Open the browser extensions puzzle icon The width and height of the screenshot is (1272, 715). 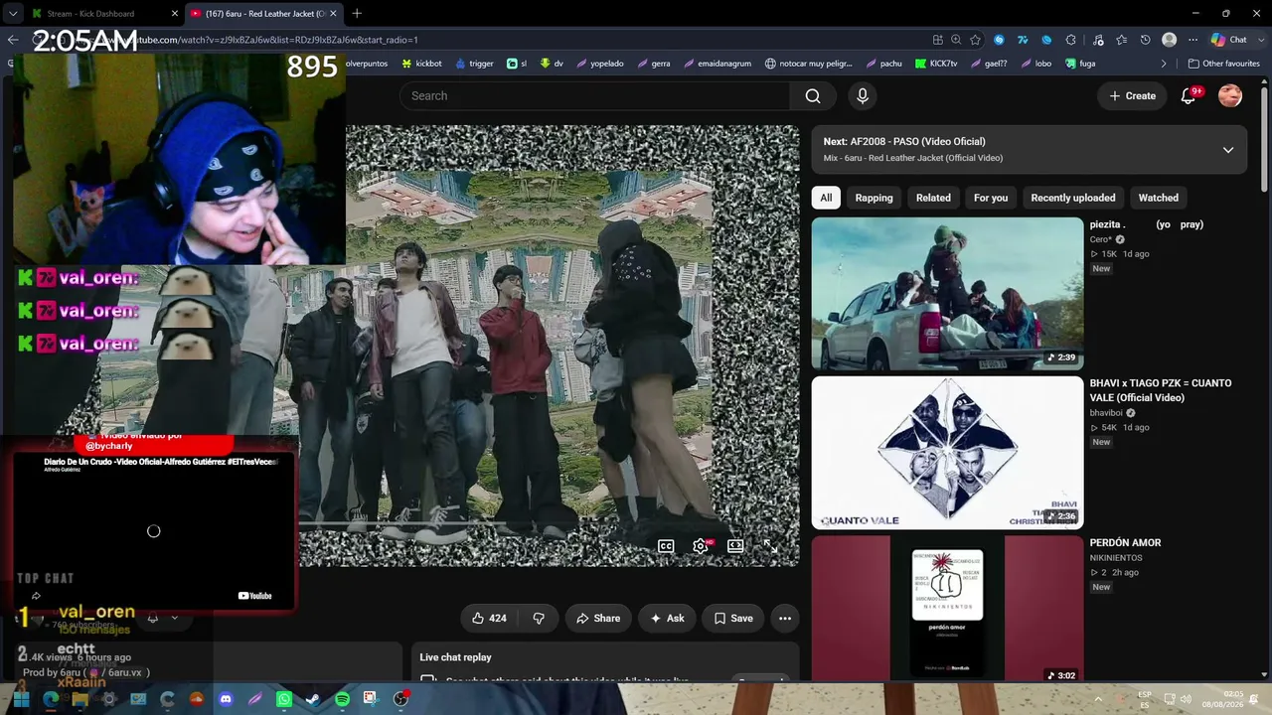click(x=1071, y=40)
